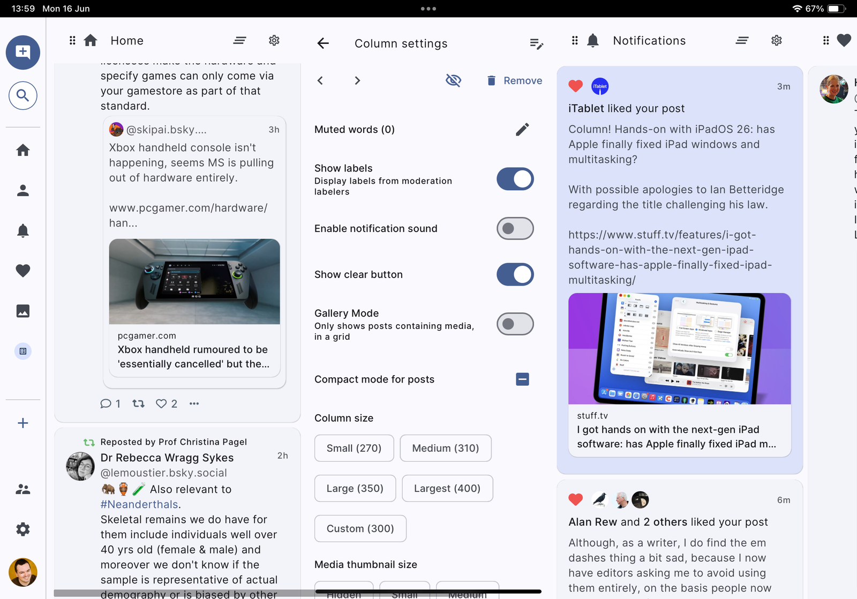Viewport: 857px width, 599px height.
Task: Click the edit list icon in Column settings
Action: coord(536,43)
